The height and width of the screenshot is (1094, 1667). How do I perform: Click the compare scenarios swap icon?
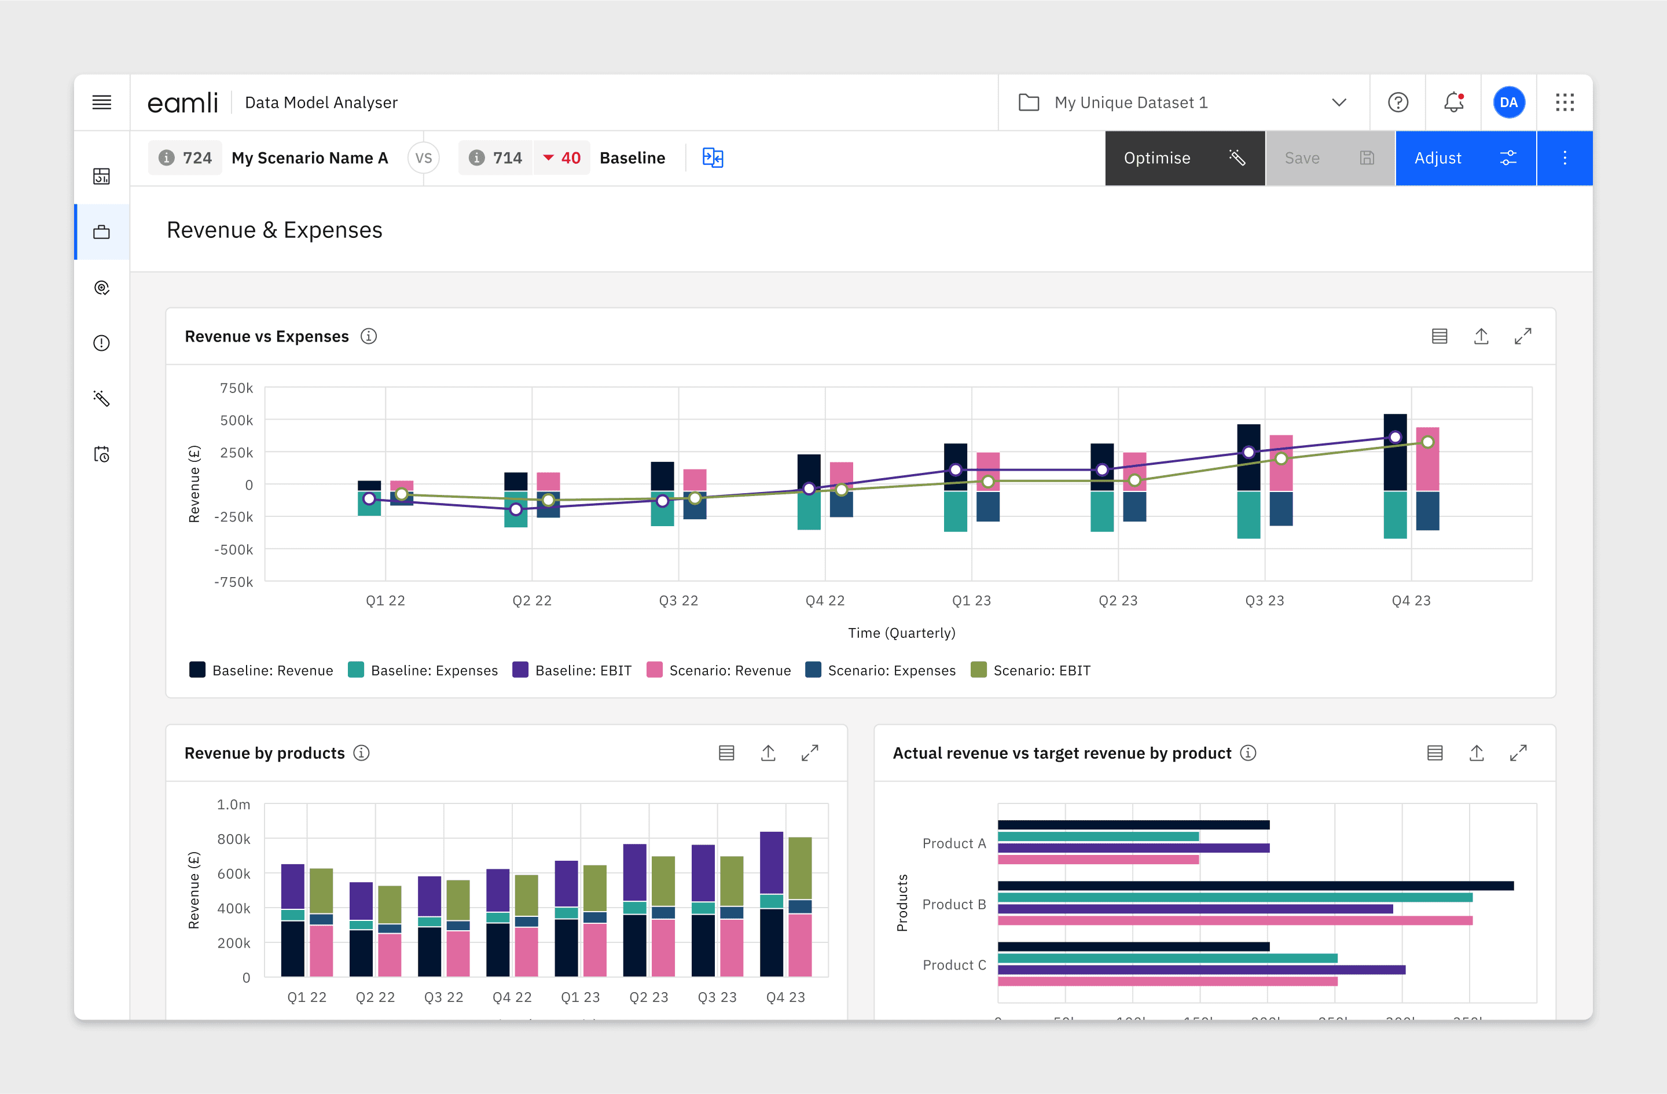click(x=713, y=157)
